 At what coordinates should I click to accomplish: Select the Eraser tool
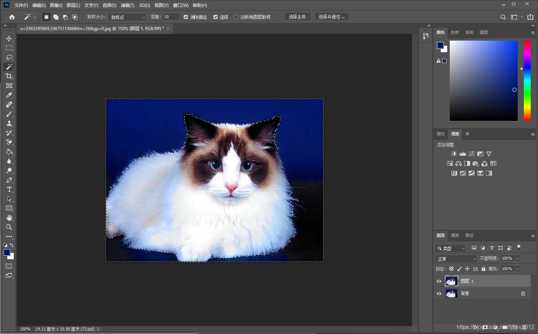coord(9,142)
